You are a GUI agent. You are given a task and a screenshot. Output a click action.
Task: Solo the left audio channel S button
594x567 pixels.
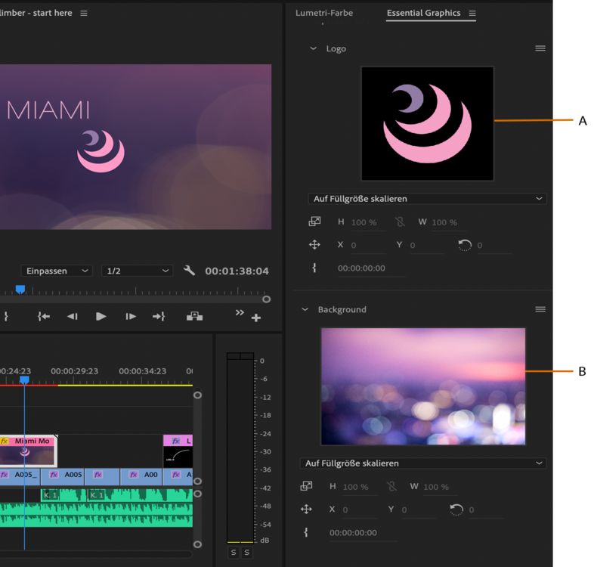(x=234, y=552)
